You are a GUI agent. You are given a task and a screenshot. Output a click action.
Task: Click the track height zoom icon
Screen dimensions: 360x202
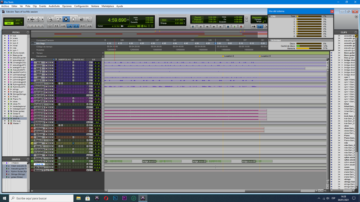38,19
